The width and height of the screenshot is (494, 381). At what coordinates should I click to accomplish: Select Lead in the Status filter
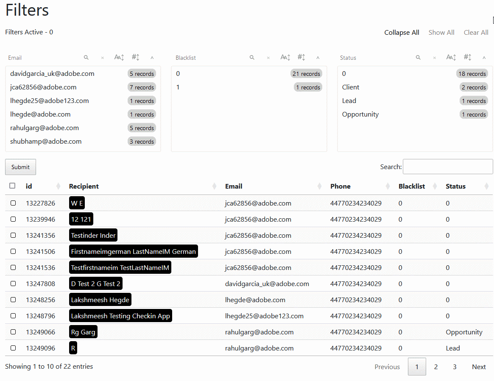pos(415,101)
